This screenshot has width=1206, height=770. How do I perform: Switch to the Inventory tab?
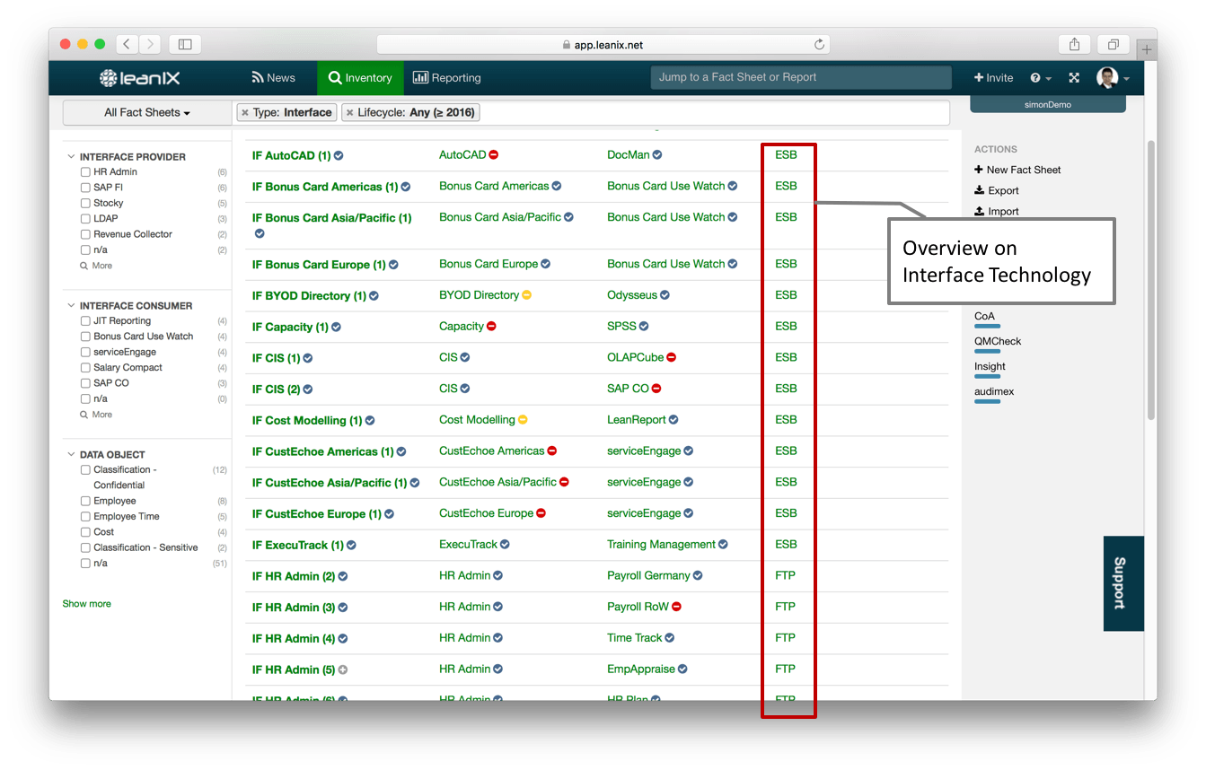tap(360, 78)
